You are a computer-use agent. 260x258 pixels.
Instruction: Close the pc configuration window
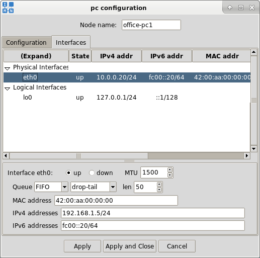tap(252, 8)
